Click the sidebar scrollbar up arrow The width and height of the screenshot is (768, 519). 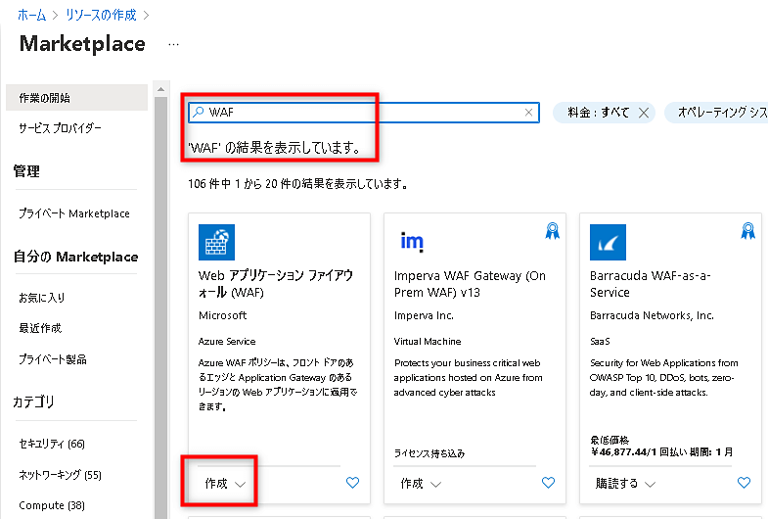(x=160, y=89)
